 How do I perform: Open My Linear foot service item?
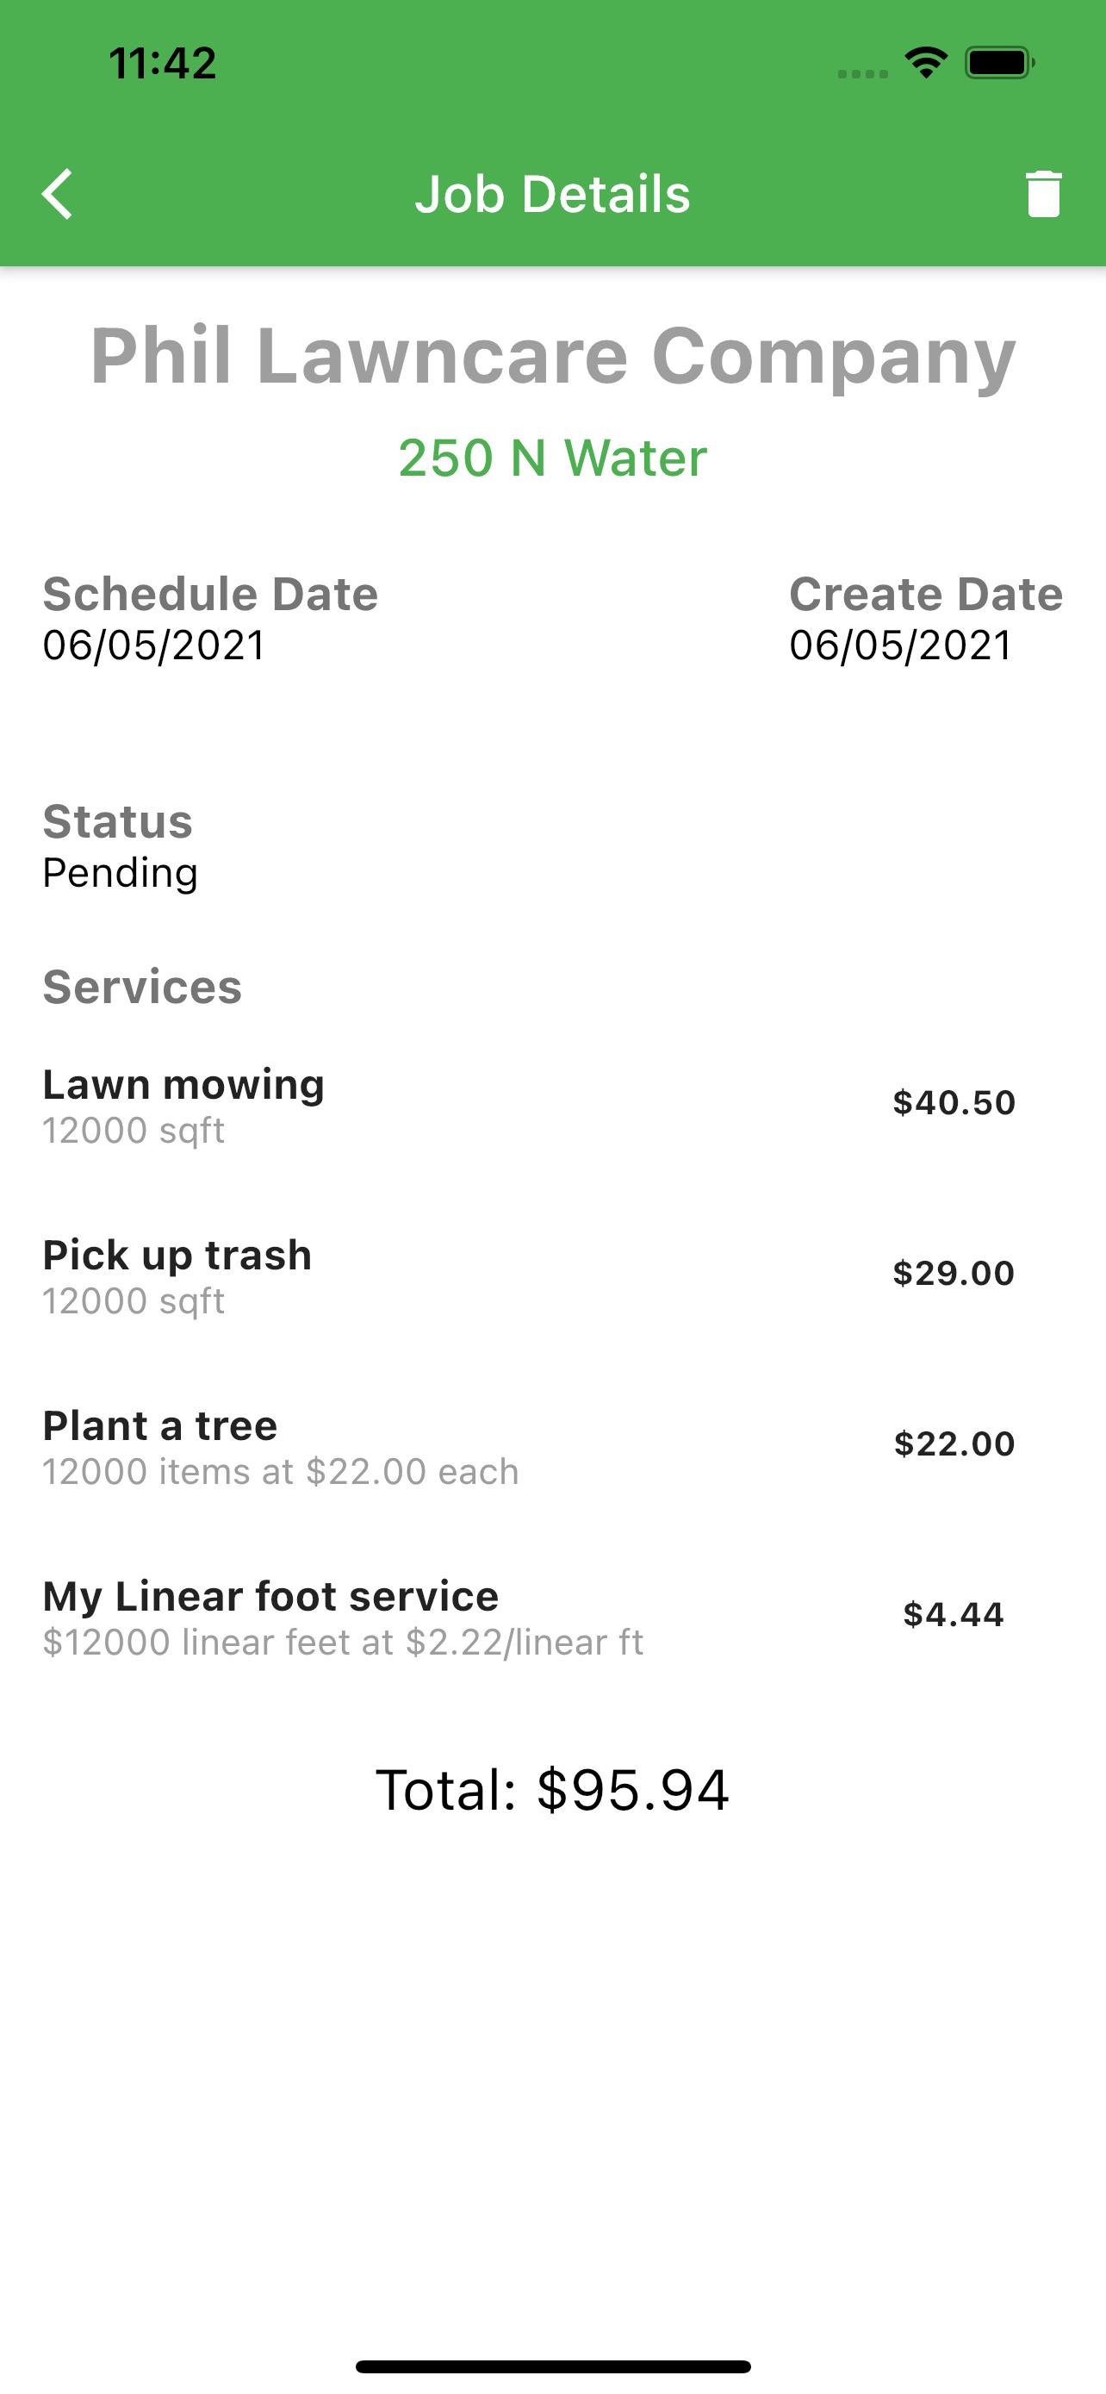[x=552, y=1617]
